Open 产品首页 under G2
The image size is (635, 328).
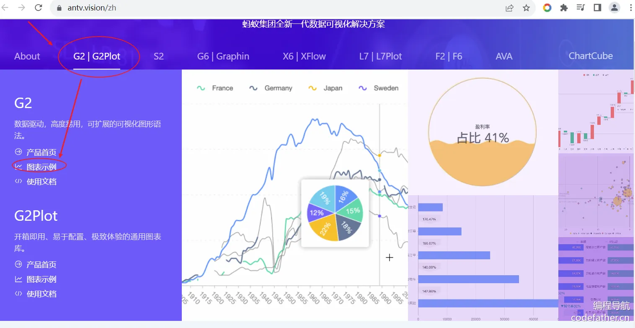41,152
